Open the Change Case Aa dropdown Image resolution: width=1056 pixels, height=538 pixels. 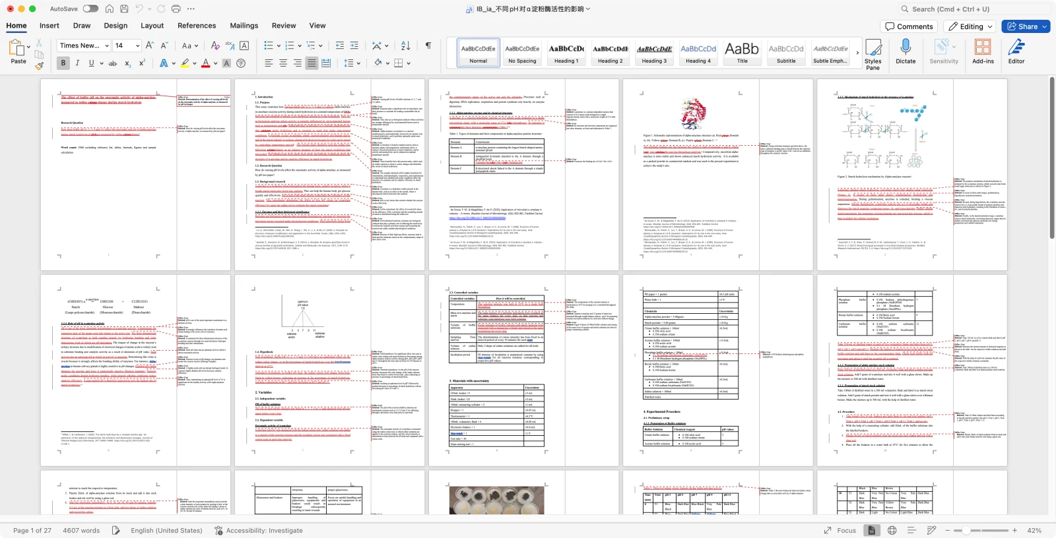point(189,45)
